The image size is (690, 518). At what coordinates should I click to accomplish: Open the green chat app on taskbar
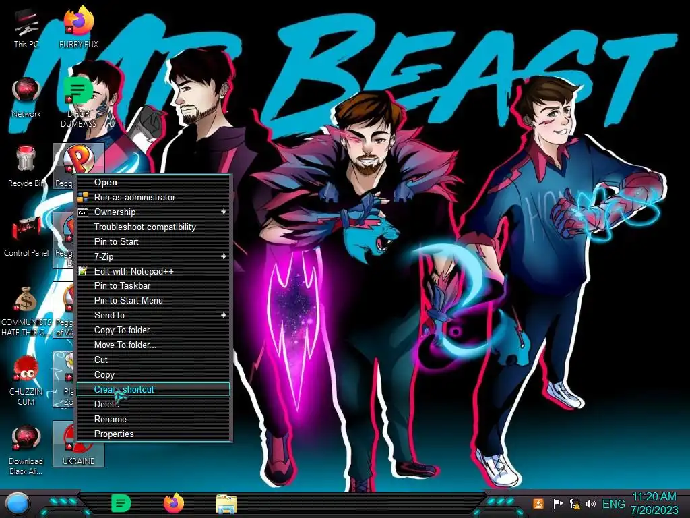121,503
